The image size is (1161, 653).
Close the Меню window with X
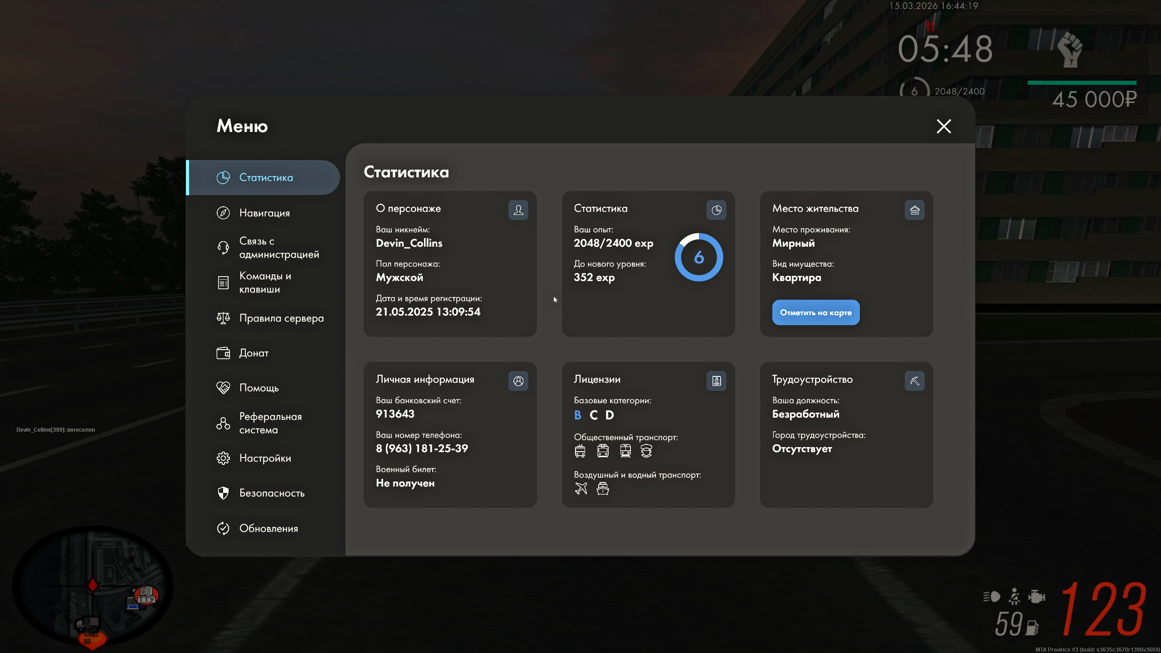tap(944, 126)
